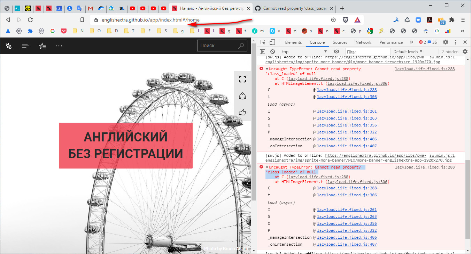The image size is (471, 254).
Task: Click lazyload.iife.fixed.js:322 link in second trace
Action: point(347,230)
